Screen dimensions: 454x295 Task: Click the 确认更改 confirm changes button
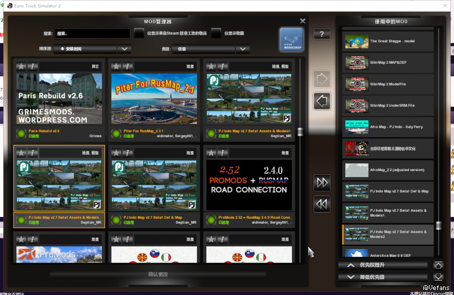(158, 274)
